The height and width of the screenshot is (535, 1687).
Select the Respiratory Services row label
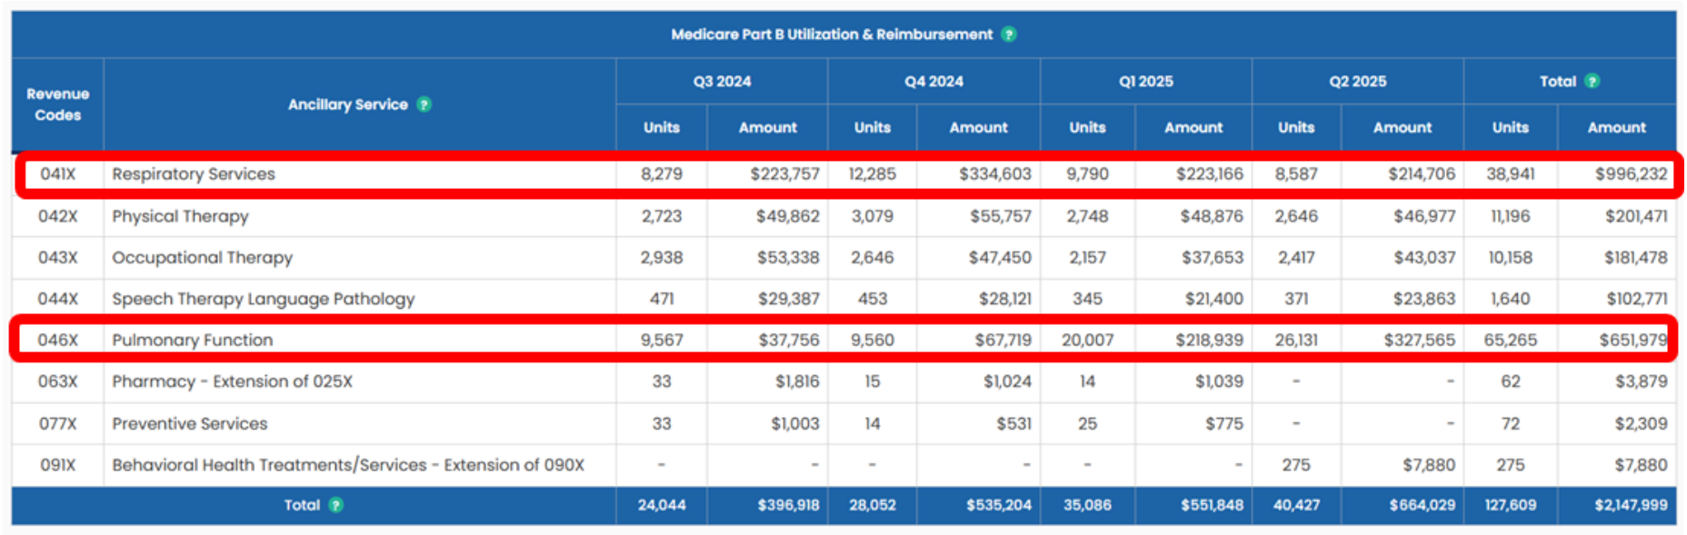[x=194, y=173]
